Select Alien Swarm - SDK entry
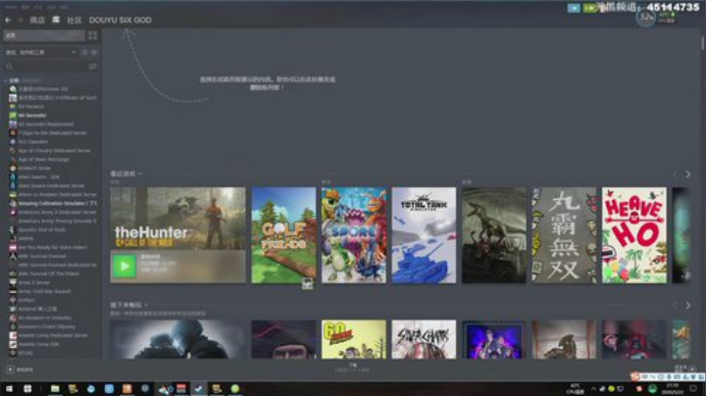The width and height of the screenshot is (706, 396). pyautogui.click(x=38, y=176)
